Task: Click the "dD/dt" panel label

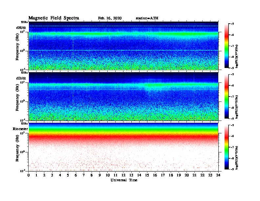Action: coord(21,78)
